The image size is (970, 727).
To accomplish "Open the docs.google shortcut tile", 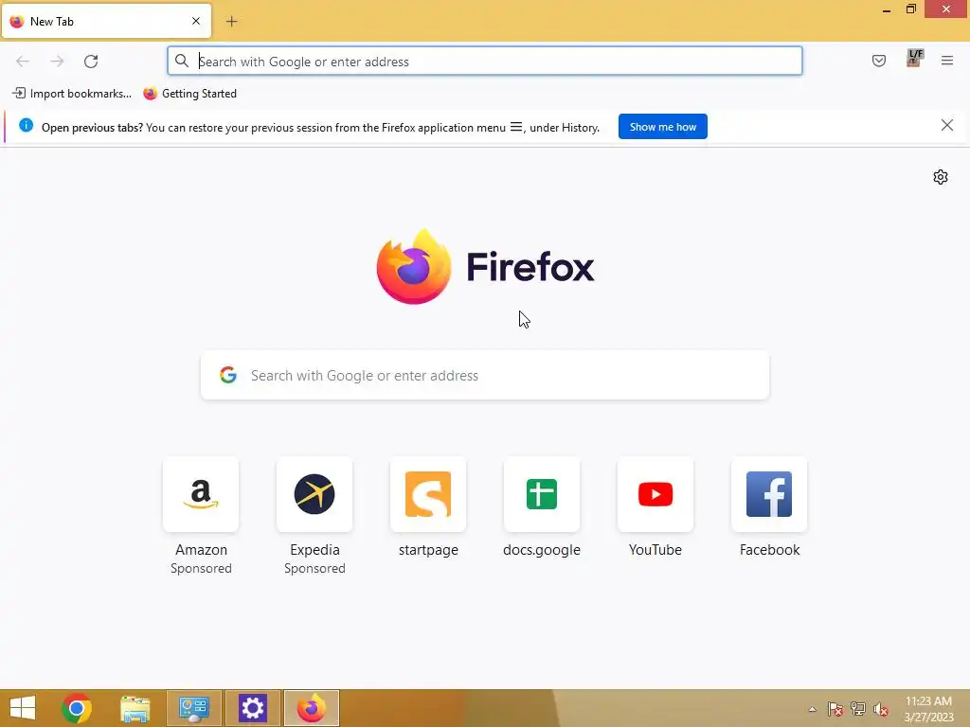I will (542, 494).
